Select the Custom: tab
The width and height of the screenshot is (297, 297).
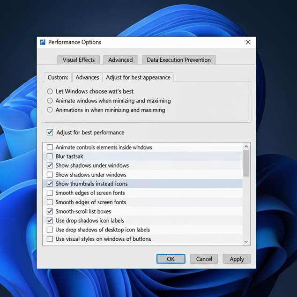[x=58, y=77]
